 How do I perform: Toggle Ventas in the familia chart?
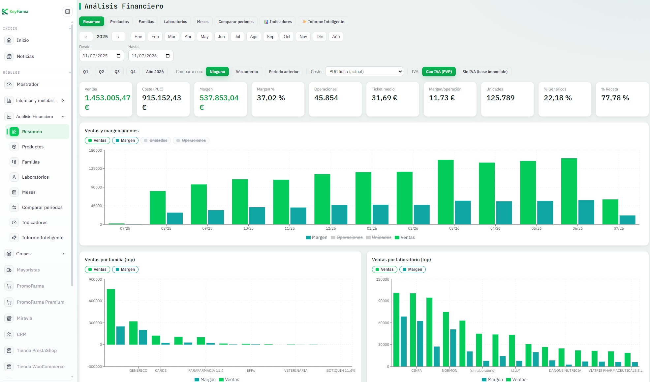coord(97,269)
